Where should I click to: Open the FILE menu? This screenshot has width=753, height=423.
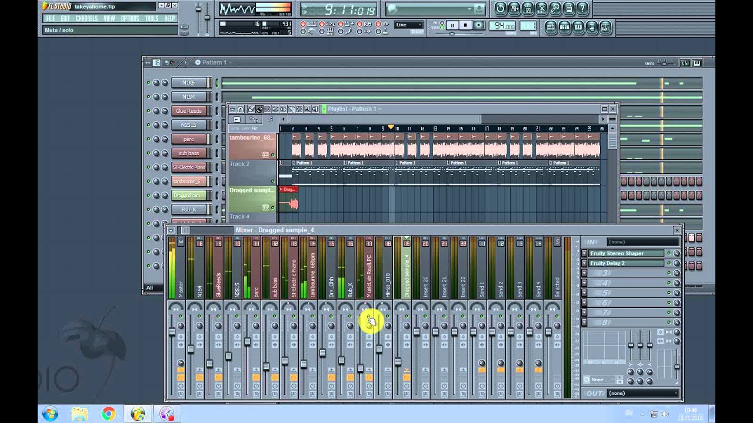pyautogui.click(x=50, y=19)
